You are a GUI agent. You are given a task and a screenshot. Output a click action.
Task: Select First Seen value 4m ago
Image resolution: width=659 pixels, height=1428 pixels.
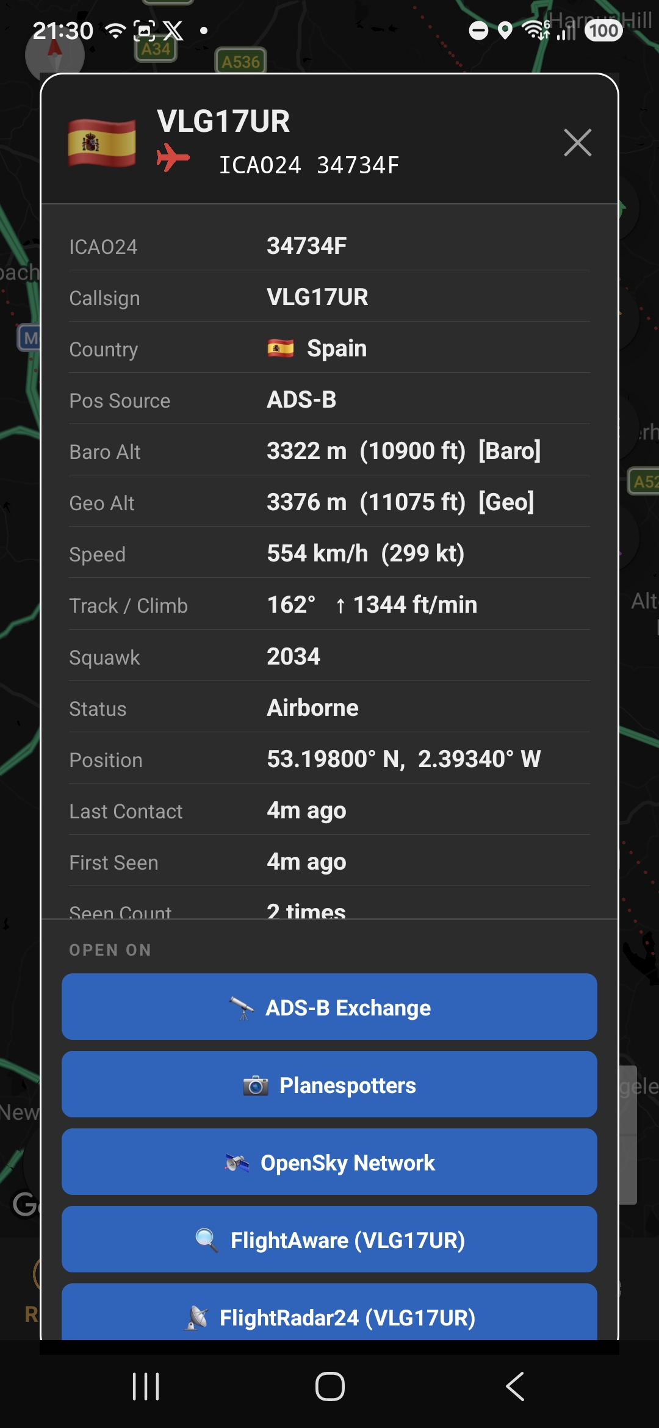(x=306, y=862)
